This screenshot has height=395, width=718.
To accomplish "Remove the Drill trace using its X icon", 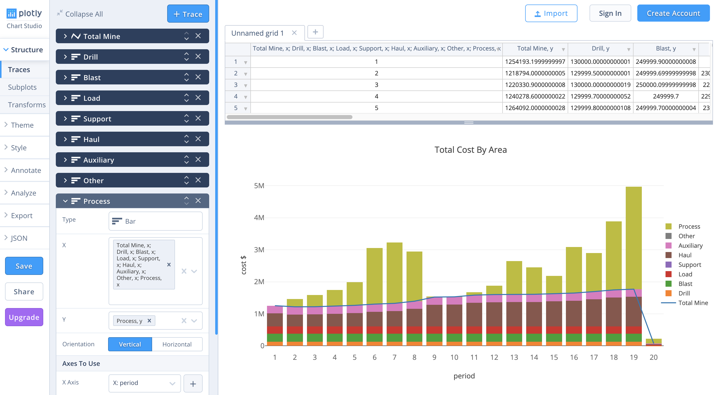I will pyautogui.click(x=198, y=57).
